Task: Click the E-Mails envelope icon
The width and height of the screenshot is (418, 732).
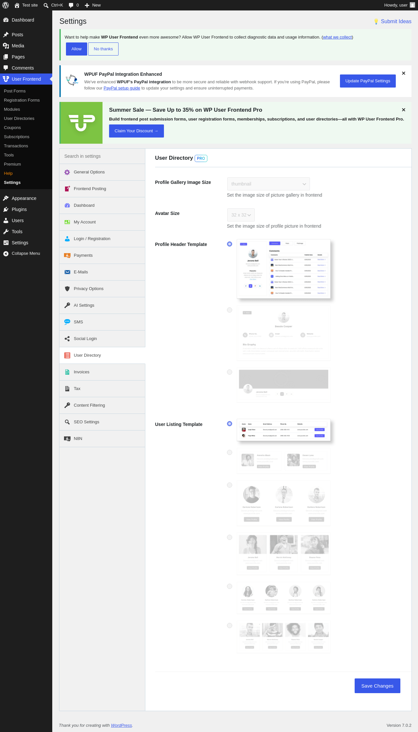Action: (67, 272)
